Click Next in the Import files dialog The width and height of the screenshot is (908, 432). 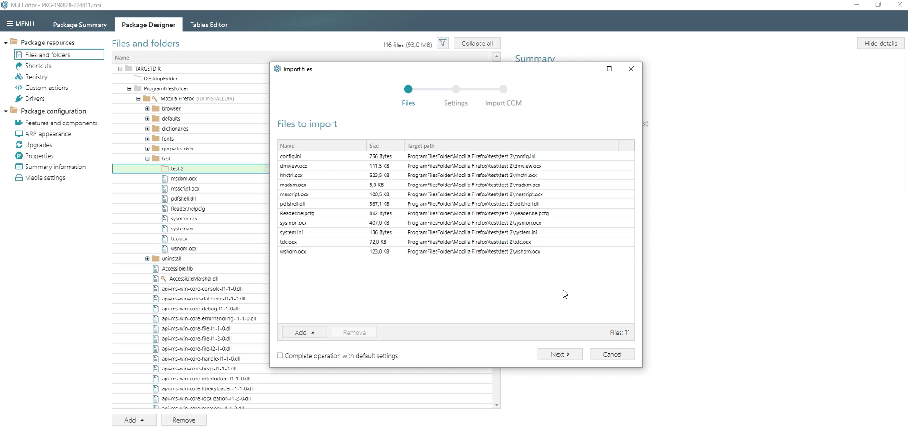click(x=559, y=354)
